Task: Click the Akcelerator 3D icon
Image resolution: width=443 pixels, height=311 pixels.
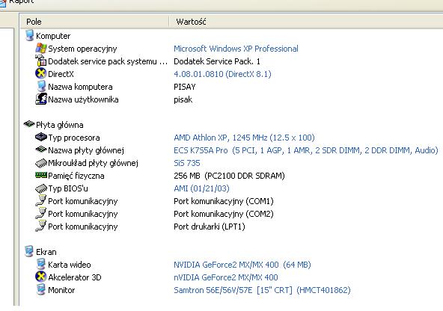Action: tap(41, 277)
